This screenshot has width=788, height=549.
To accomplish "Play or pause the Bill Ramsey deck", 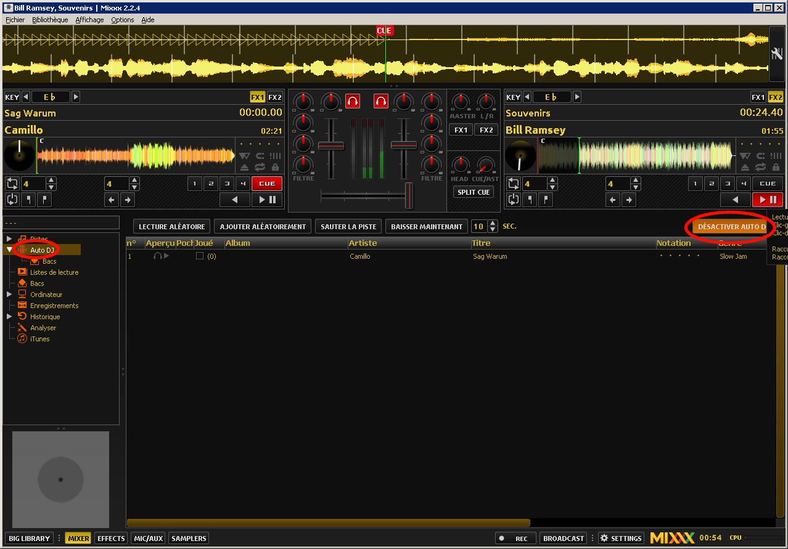I will (768, 200).
